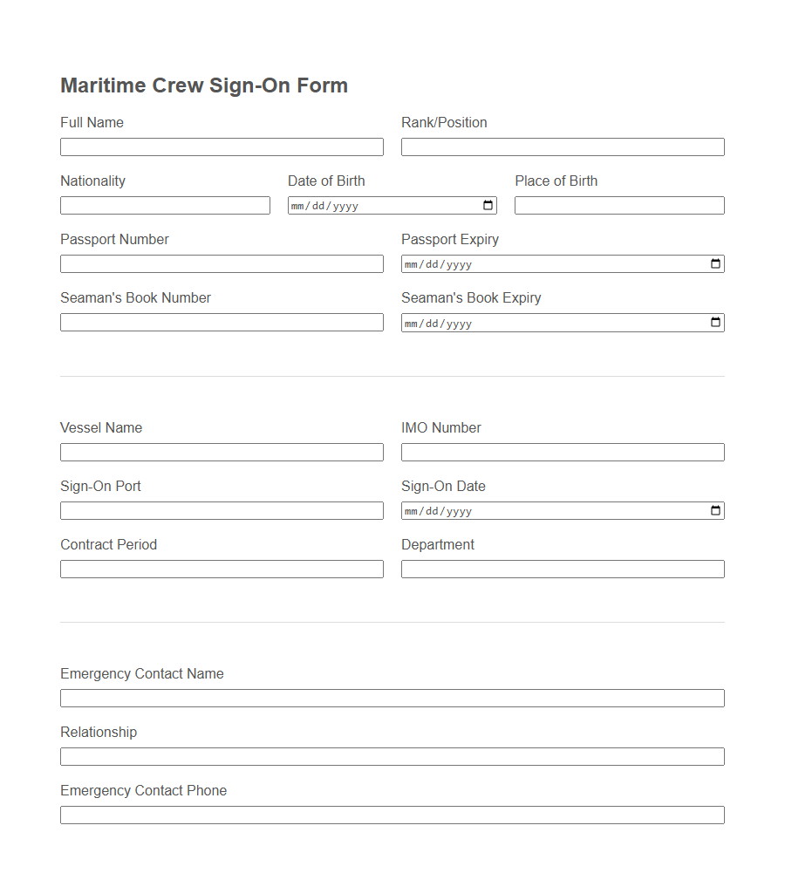Screen dimensions: 785x880
Task: Click into the Full Name field
Action: coord(222,147)
